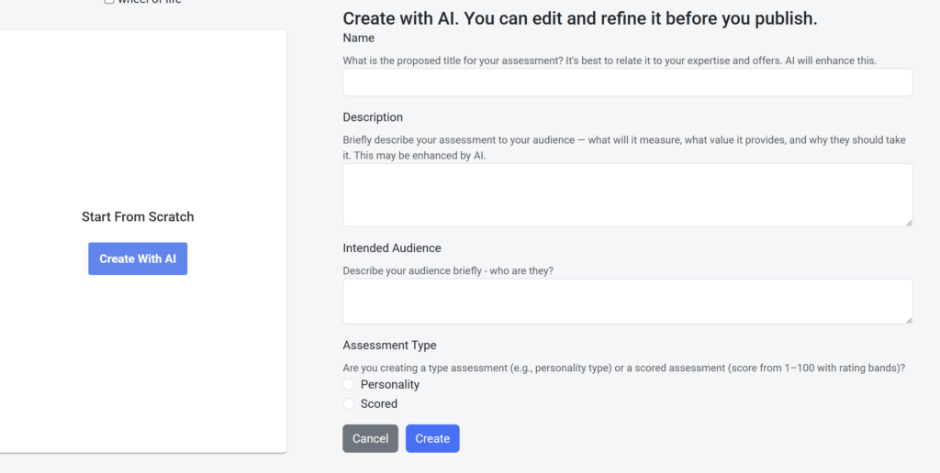Click the Intended Audience textarea resize handle
This screenshot has height=473, width=940.
point(909,320)
